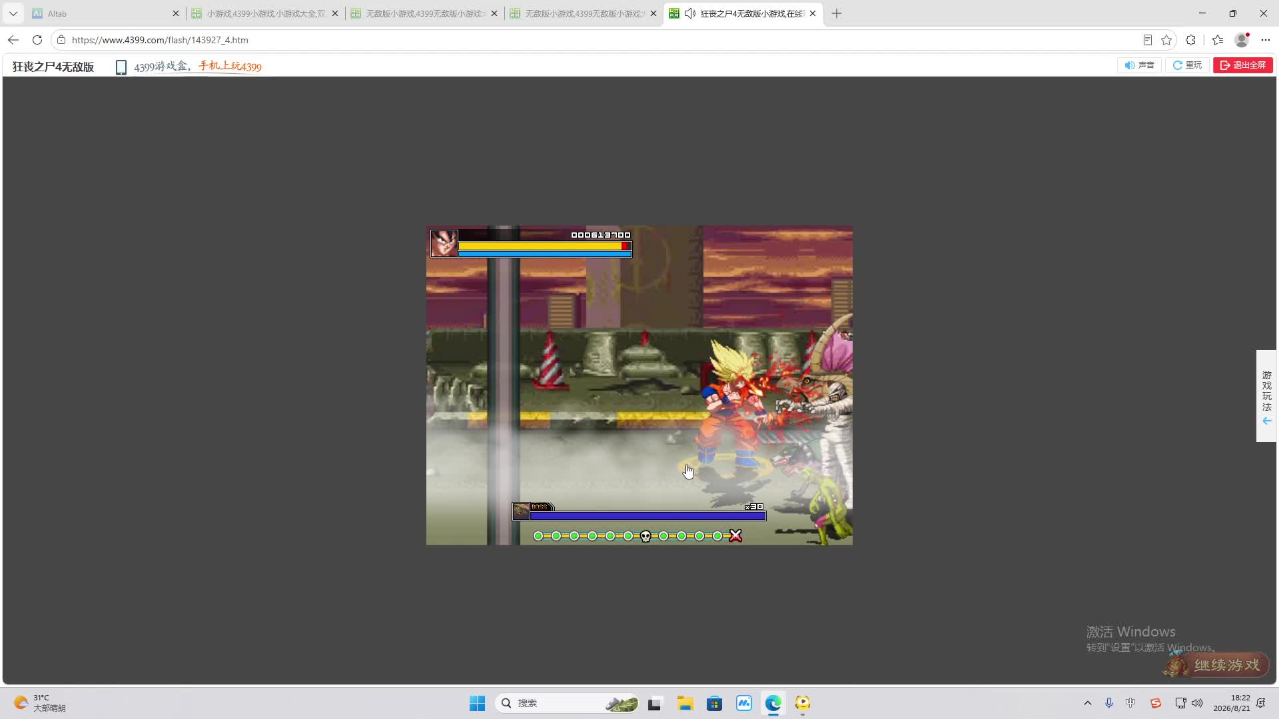The height and width of the screenshot is (719, 1279).
Task: Click the score counter in the game
Action: pyautogui.click(x=601, y=235)
